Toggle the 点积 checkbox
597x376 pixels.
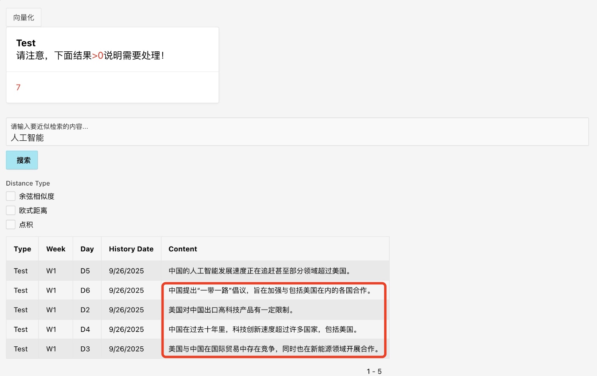11,224
